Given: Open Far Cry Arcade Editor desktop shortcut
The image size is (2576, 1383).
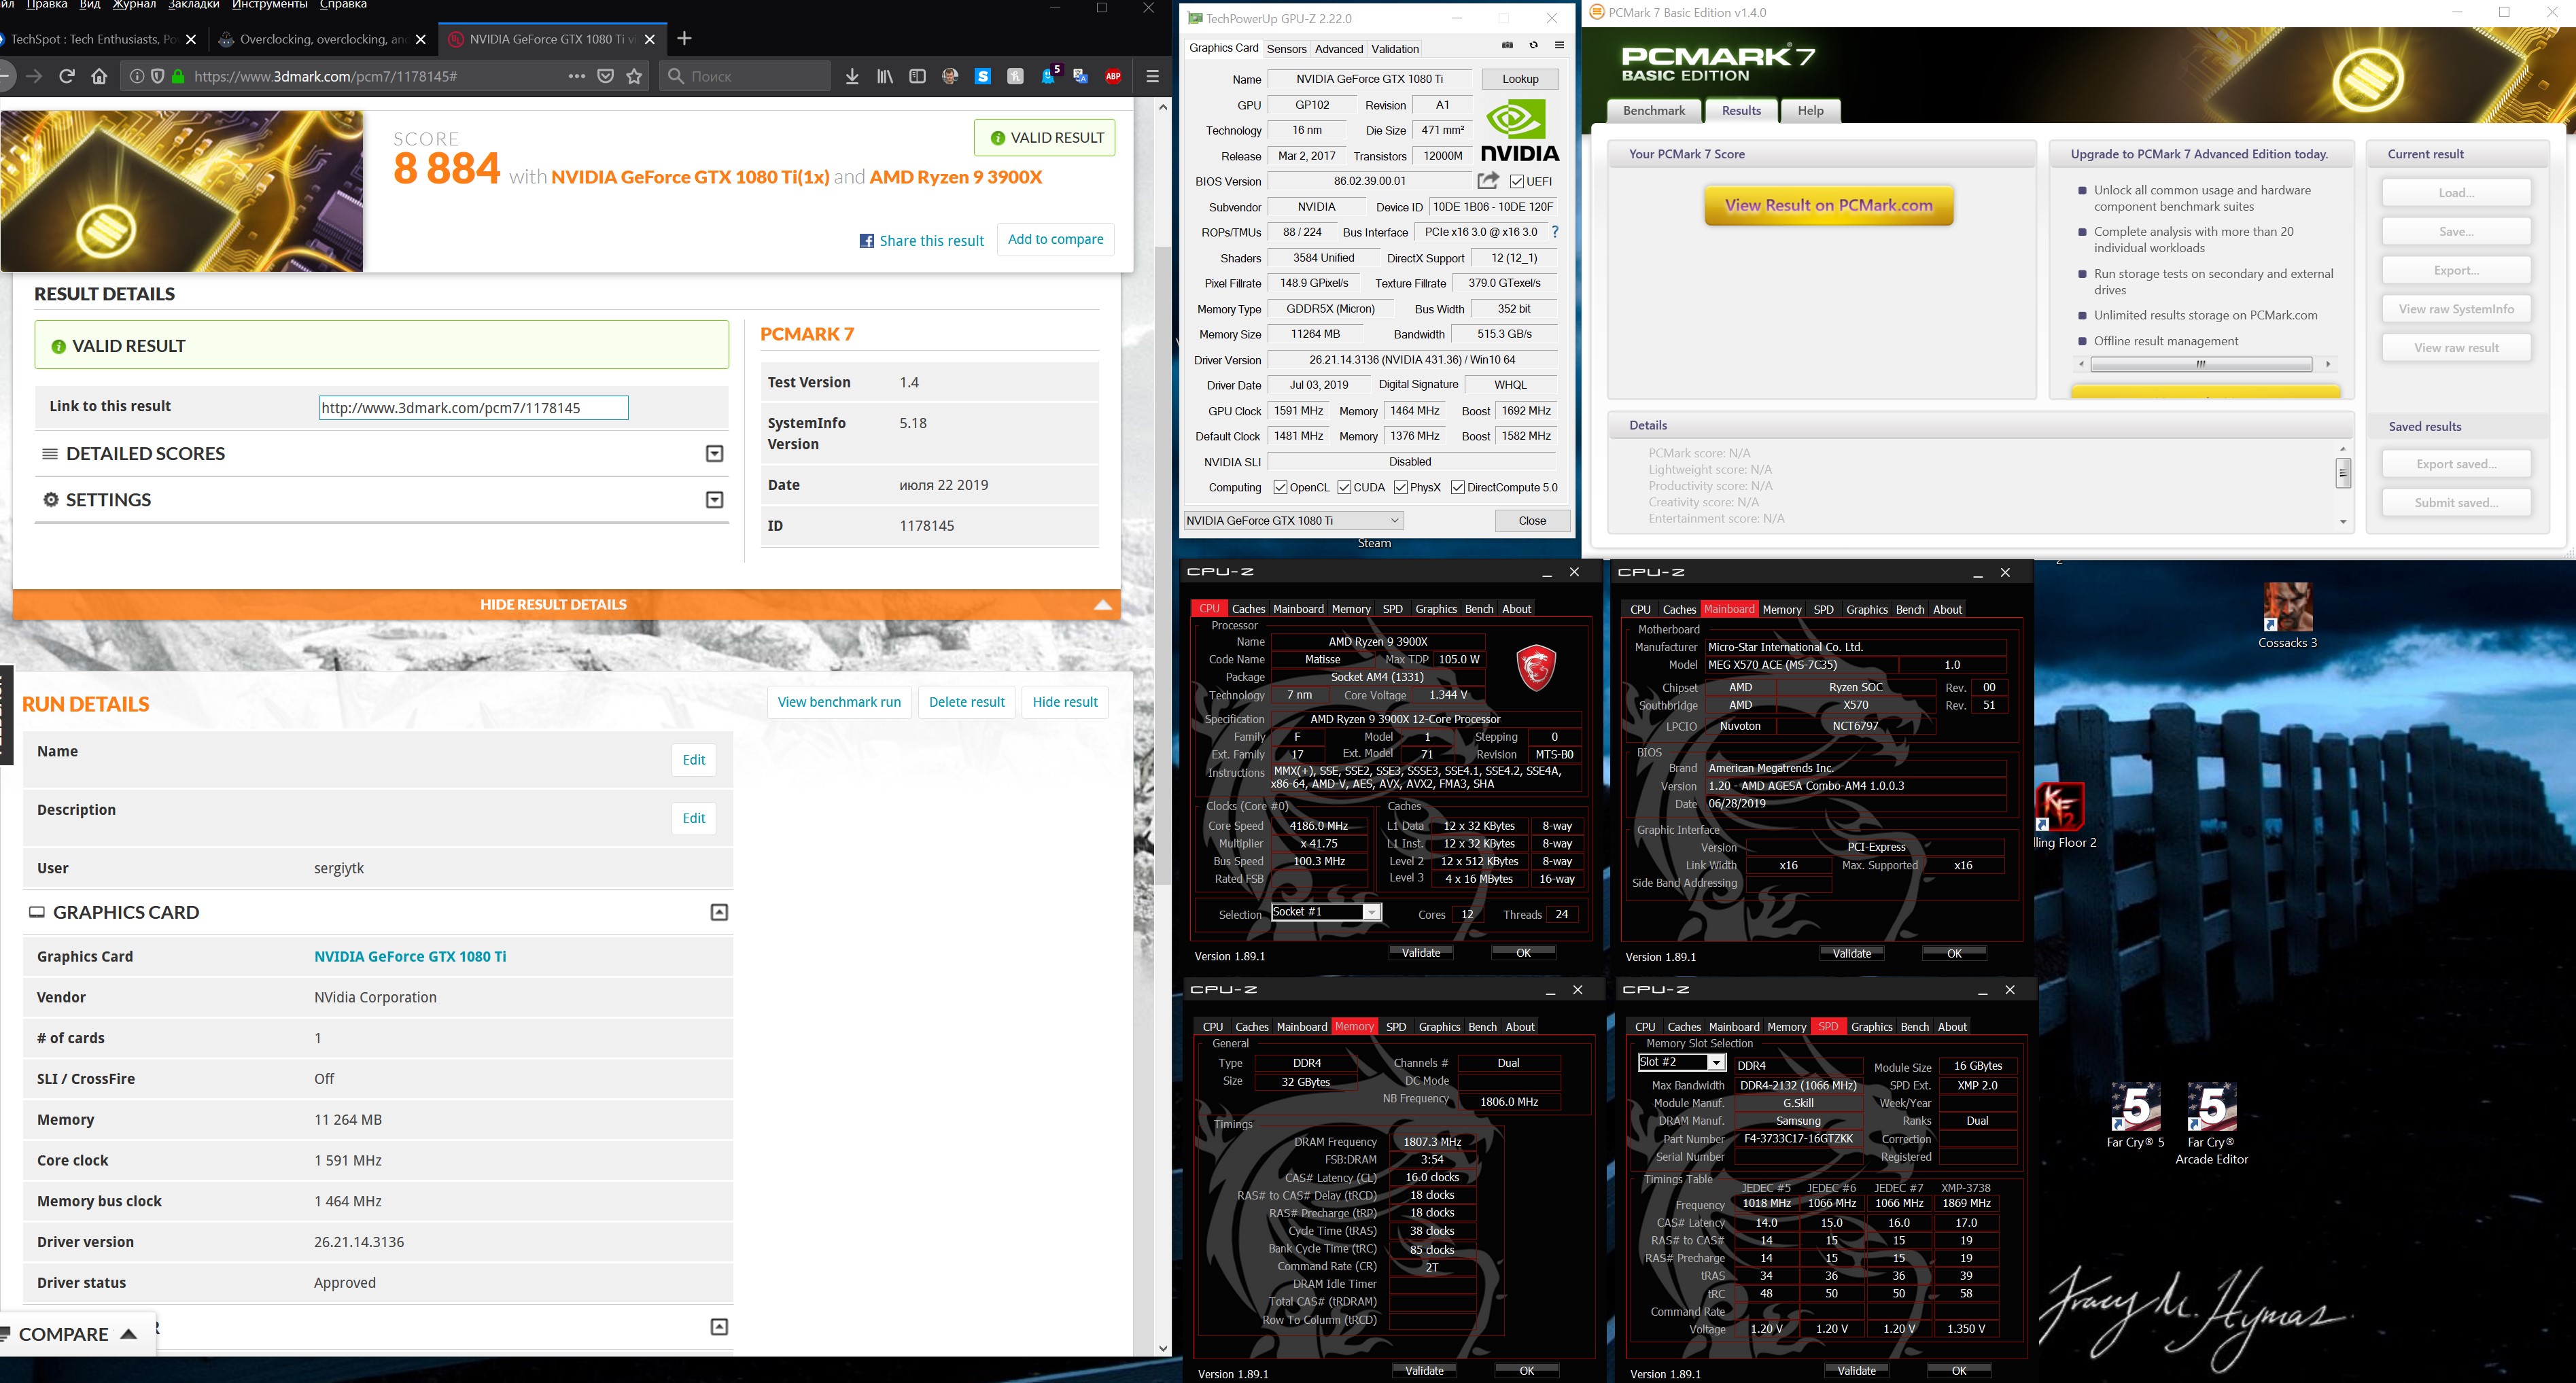Looking at the screenshot, I should (2212, 1124).
